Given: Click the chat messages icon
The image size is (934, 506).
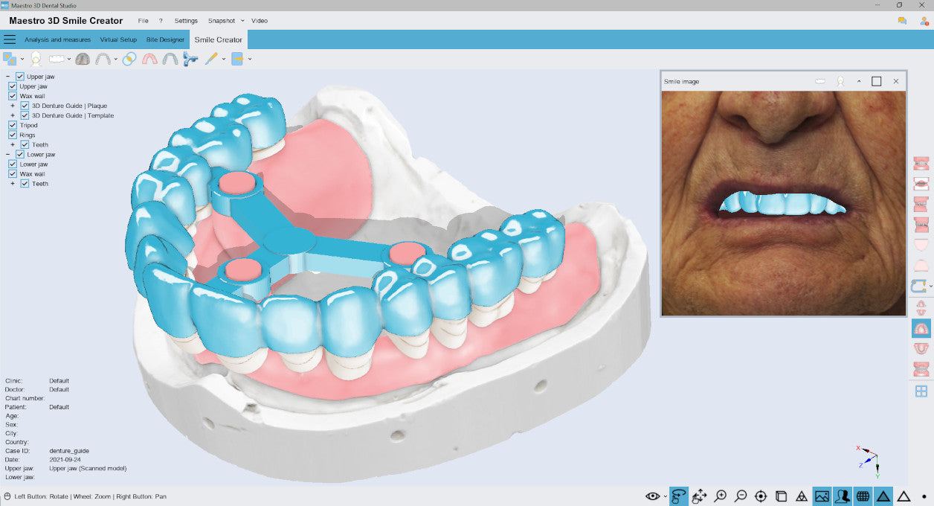Looking at the screenshot, I should click(x=902, y=21).
